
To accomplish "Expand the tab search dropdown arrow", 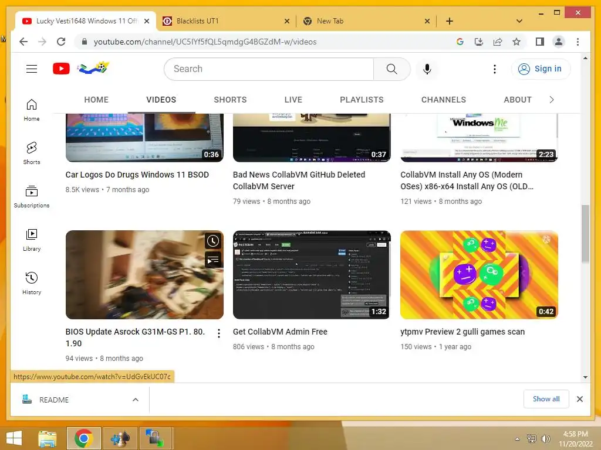I will (519, 21).
